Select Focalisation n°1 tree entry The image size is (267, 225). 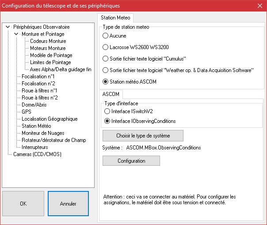(x=38, y=76)
